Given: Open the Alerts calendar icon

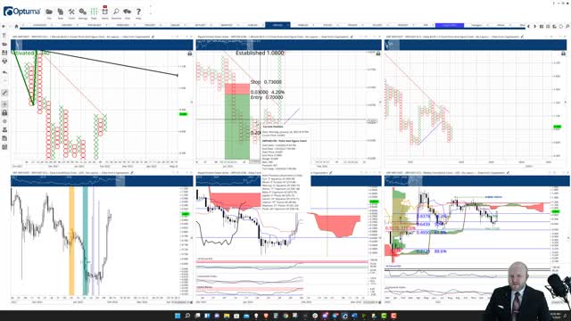Looking at the screenshot, I should tap(105, 12).
